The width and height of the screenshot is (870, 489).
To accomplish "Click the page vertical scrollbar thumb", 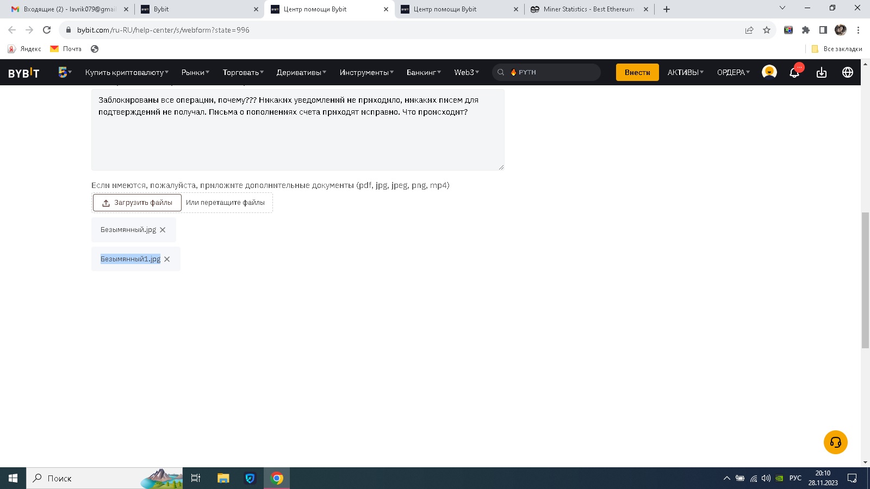I will 865,280.
